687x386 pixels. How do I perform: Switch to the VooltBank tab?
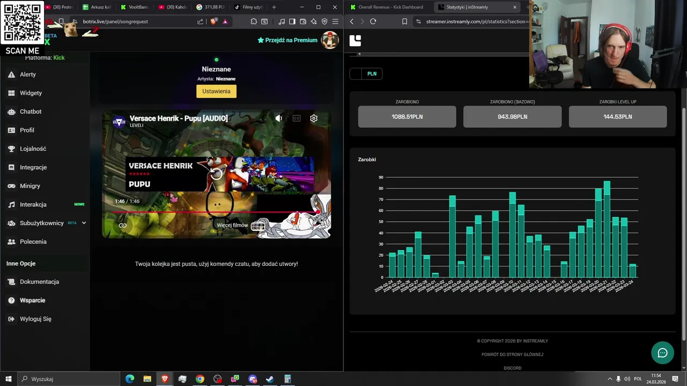coord(134,7)
